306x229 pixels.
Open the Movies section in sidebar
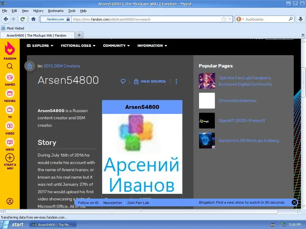(x=10, y=96)
